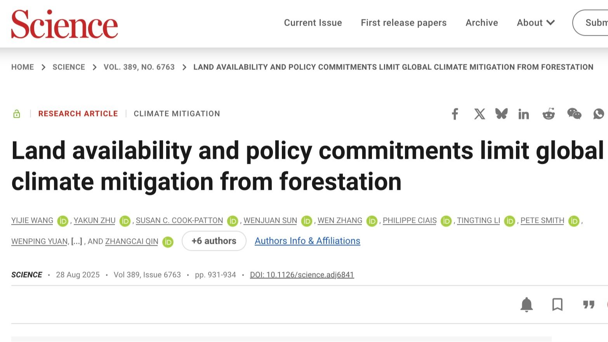Click the quotation mark cite icon

click(x=589, y=305)
